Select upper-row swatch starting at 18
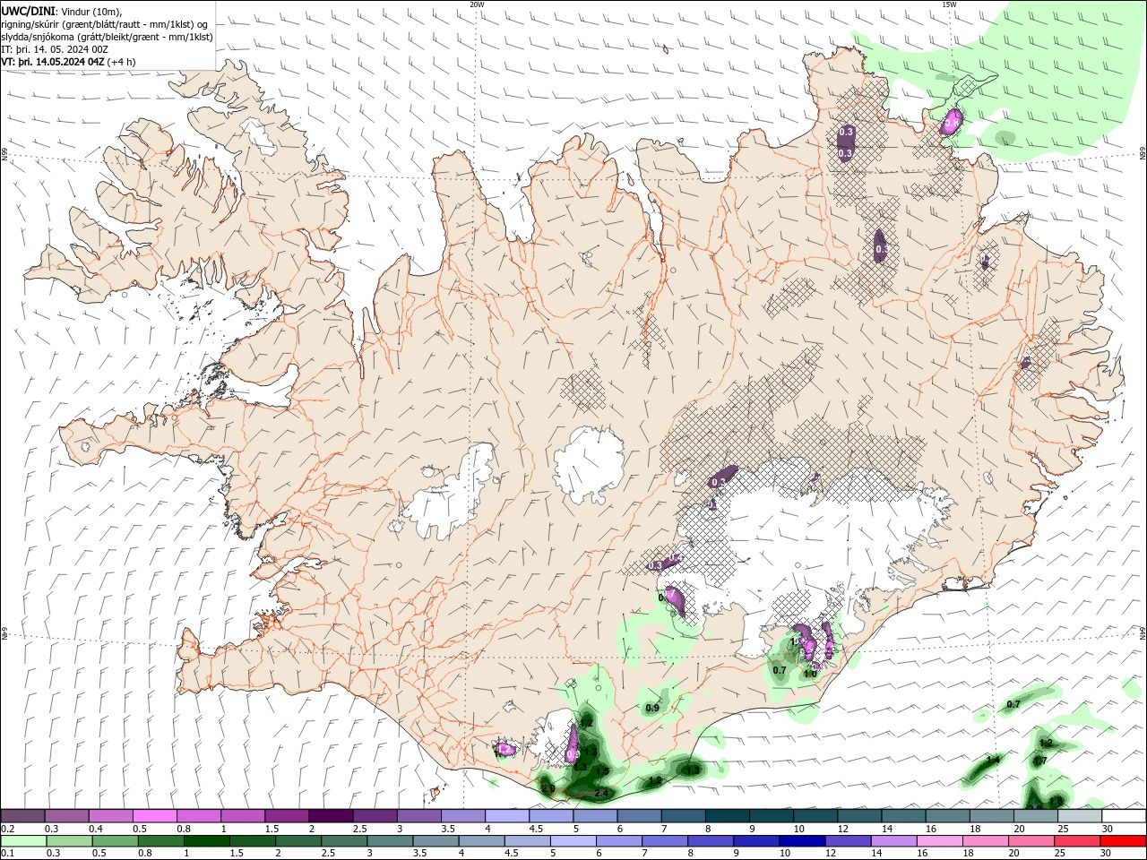This screenshot has height=860, width=1147. (x=993, y=816)
